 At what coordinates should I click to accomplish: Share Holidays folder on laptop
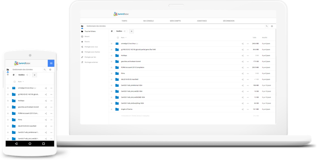pyautogui.click(x=243, y=55)
